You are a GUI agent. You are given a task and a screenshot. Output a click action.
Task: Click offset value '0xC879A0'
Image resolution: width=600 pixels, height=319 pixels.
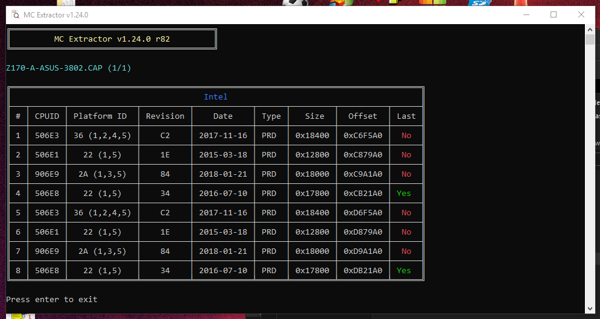(363, 155)
